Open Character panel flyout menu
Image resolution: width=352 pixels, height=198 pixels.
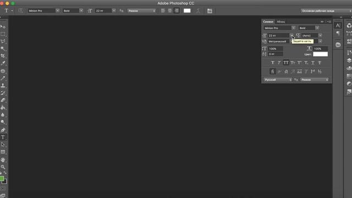[x=329, y=22]
